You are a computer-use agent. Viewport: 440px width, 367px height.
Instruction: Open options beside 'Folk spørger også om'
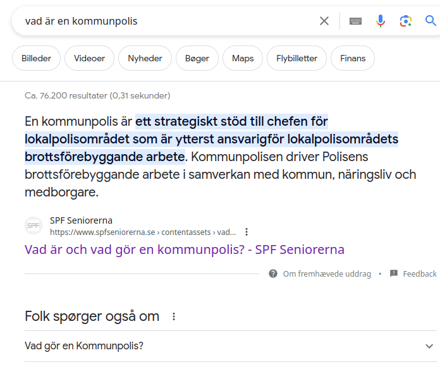(x=174, y=316)
